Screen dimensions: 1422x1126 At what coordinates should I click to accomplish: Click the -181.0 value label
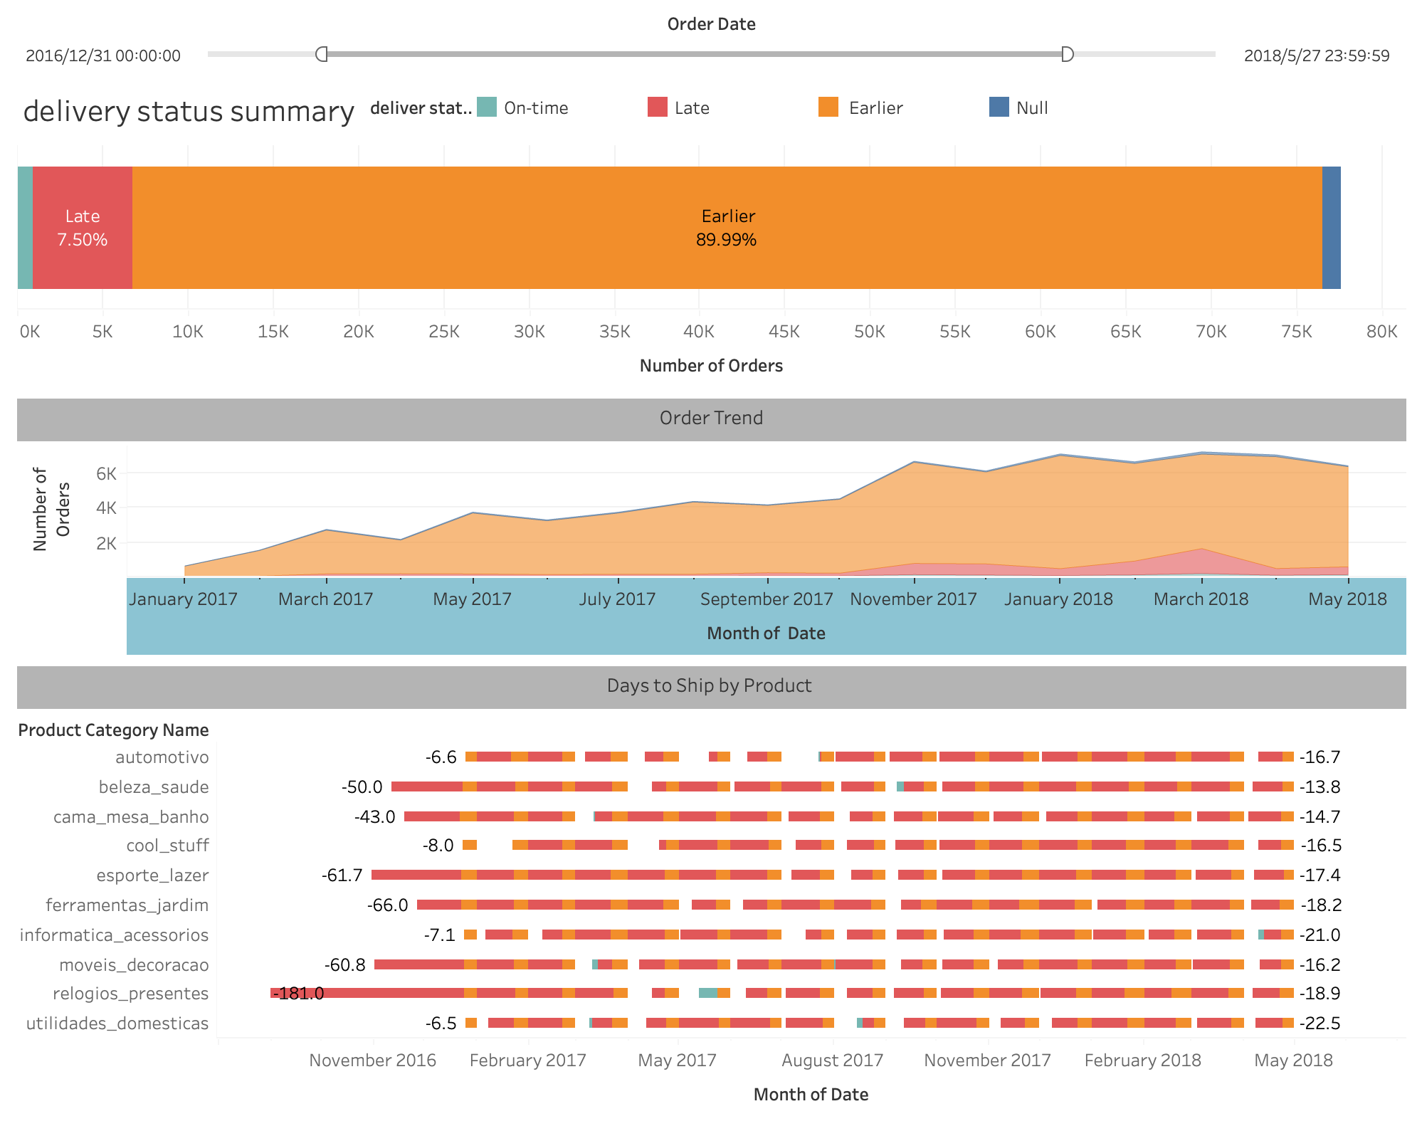coord(299,994)
